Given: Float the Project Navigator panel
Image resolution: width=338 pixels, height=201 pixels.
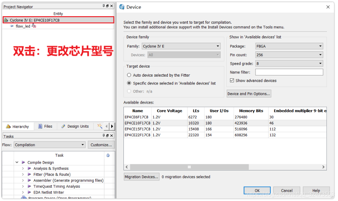Looking at the screenshot, I should pyautogui.click(x=107, y=6).
